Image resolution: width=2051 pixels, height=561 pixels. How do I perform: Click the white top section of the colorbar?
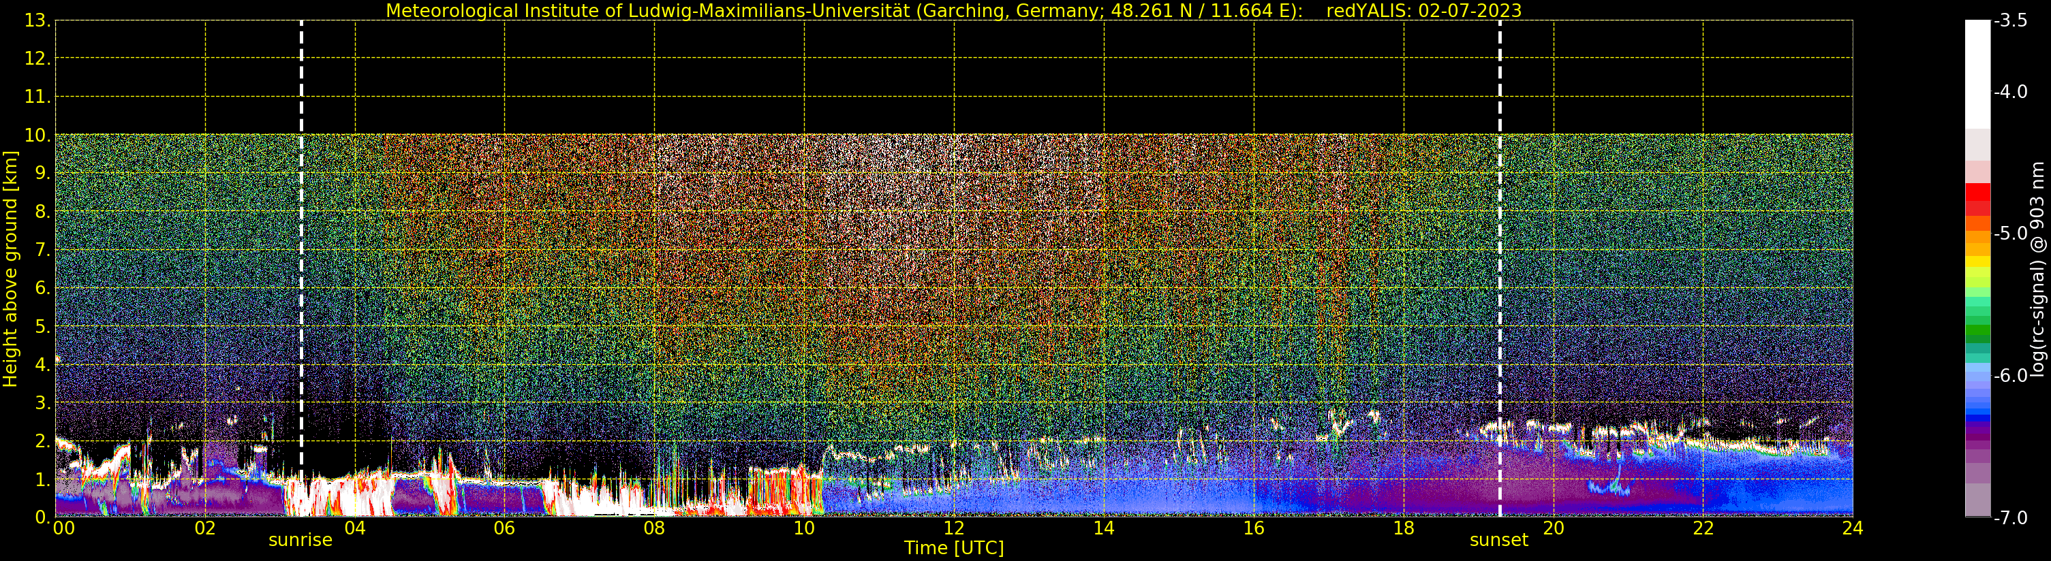(1977, 74)
